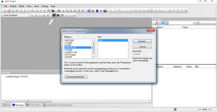
Task: Click the chip Select Device icon
Action: point(62,15)
